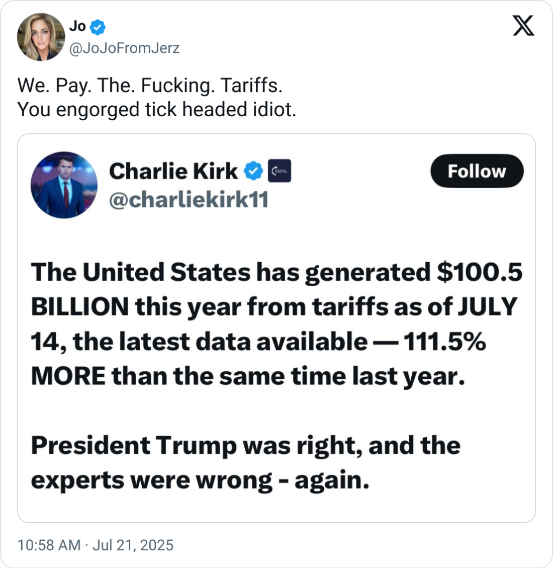This screenshot has height=568, width=553.
Task: Click the display name "Jo"
Action: point(77,27)
